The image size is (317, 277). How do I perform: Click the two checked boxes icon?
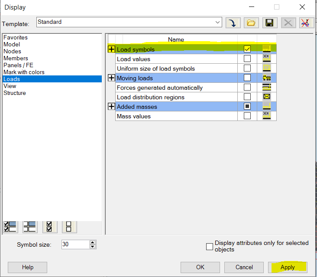click(50, 227)
